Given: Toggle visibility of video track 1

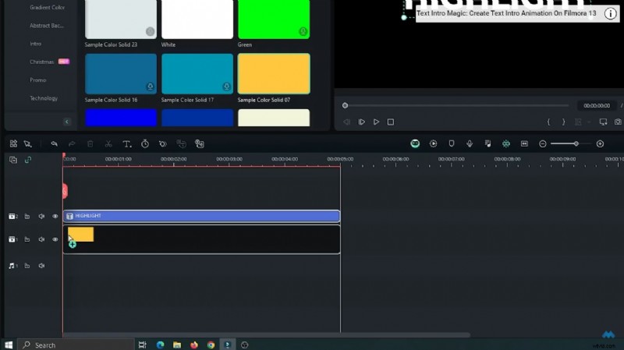Looking at the screenshot, I should 55,239.
